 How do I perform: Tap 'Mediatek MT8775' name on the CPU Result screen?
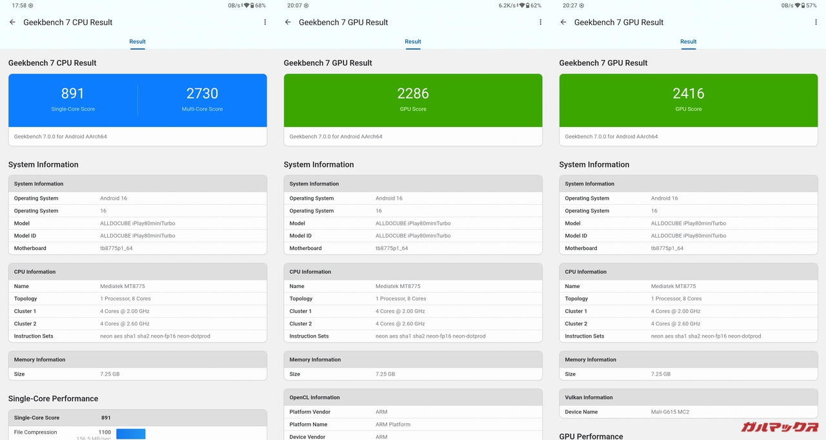tap(122, 286)
